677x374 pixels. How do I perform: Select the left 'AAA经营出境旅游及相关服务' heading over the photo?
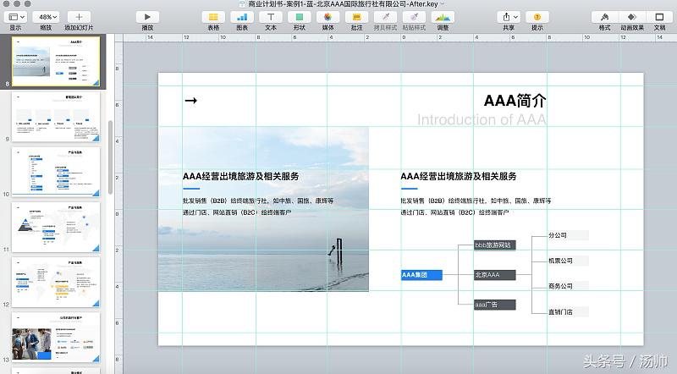[240, 176]
